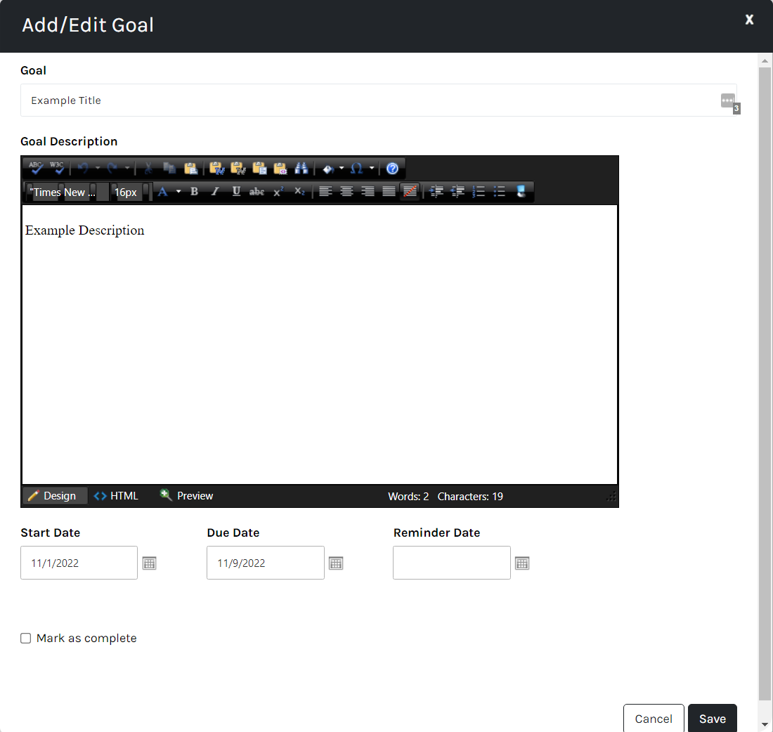Image resolution: width=773 pixels, height=732 pixels.
Task: Click the Due Date input field
Action: click(265, 563)
